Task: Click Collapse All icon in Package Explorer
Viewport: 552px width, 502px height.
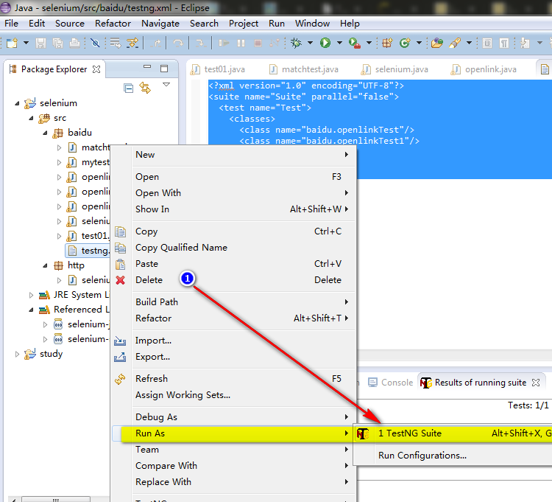Action: coord(129,88)
